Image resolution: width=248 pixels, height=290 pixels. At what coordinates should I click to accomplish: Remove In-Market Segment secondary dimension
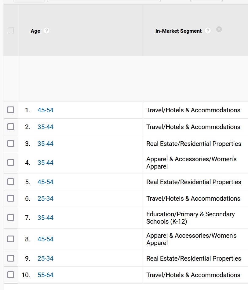219,29
